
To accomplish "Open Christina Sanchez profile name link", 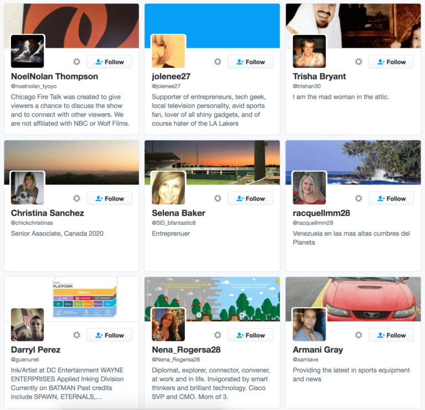I will pos(48,213).
